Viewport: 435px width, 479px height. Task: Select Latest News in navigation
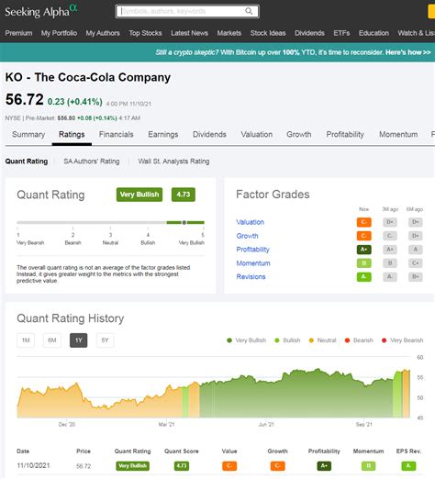(x=189, y=33)
